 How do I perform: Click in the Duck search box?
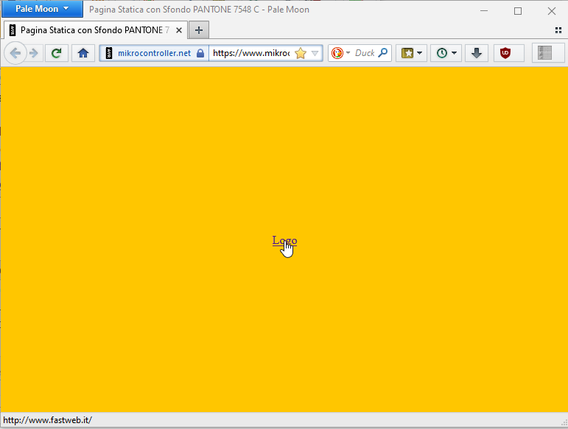coord(365,53)
